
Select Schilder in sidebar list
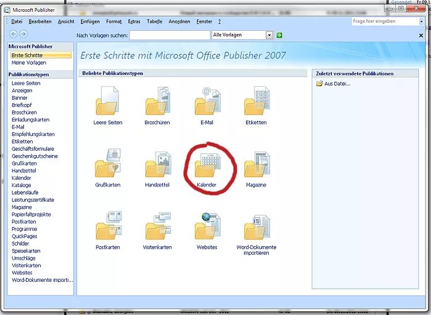click(x=20, y=244)
